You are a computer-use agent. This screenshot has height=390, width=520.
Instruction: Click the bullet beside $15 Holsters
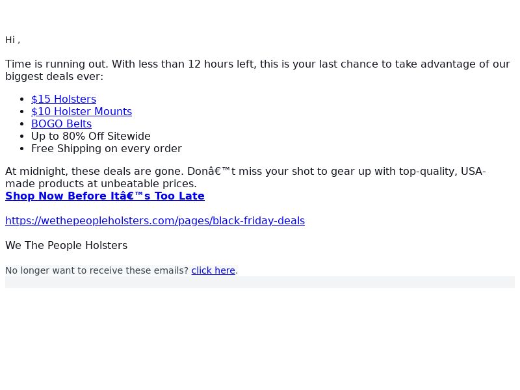point(22,99)
